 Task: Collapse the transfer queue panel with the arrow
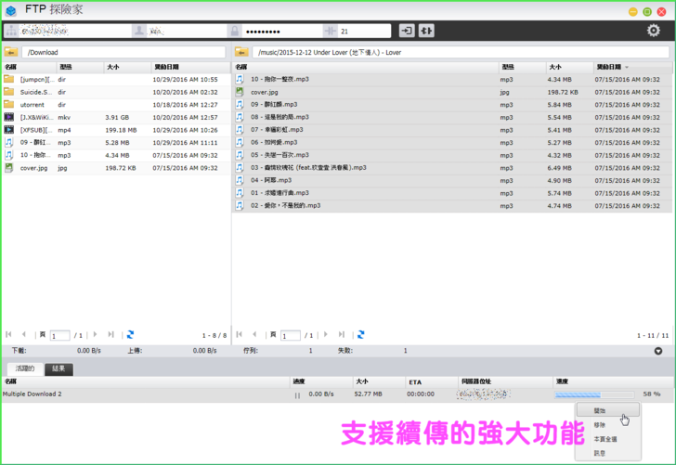[658, 351]
